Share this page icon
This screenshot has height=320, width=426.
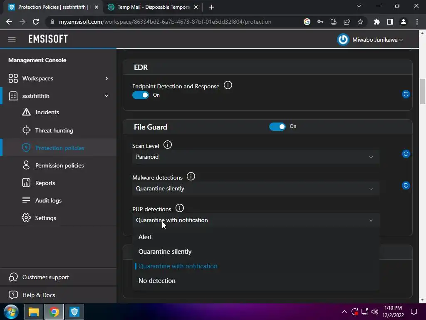[347, 22]
